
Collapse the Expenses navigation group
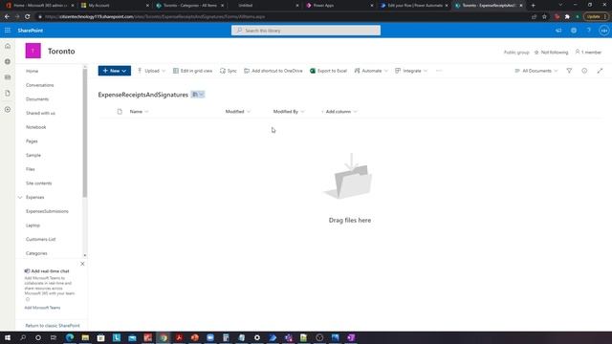coord(20,198)
